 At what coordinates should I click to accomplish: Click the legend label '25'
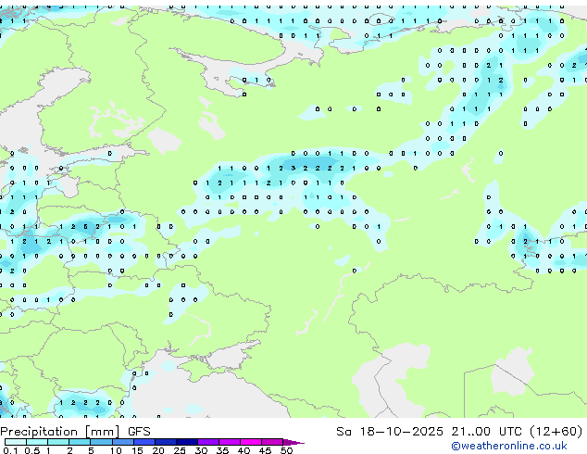[x=180, y=450]
